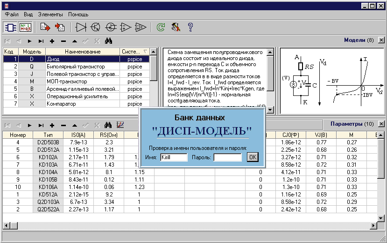Screen dimensions: 387x243
Task: Select the KD102A cell
Action: [48, 157]
